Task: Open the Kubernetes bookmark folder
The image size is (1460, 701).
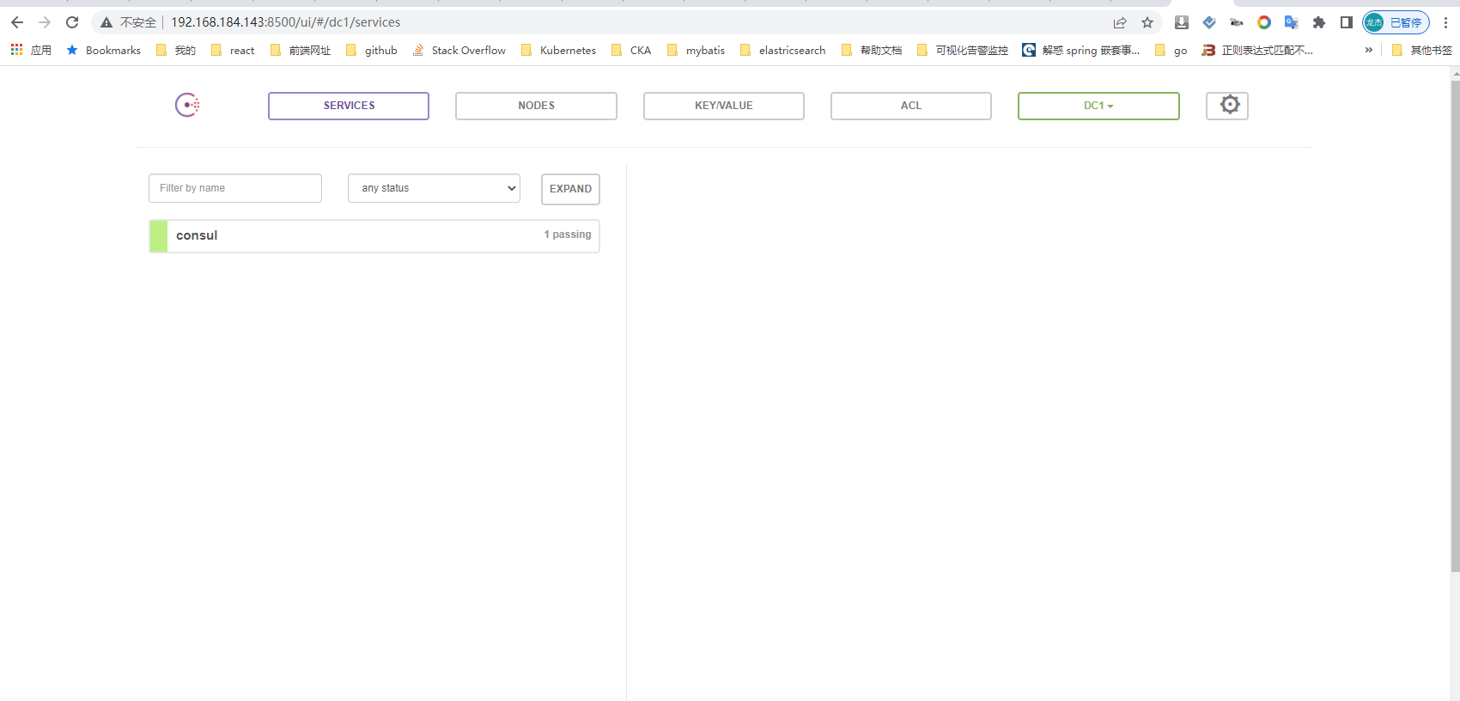Action: pos(558,50)
